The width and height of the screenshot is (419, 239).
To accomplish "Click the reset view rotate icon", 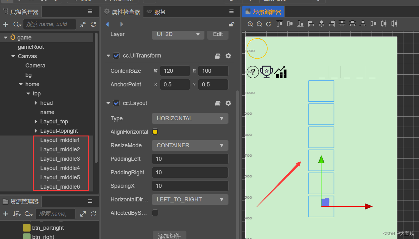I will pos(268,24).
